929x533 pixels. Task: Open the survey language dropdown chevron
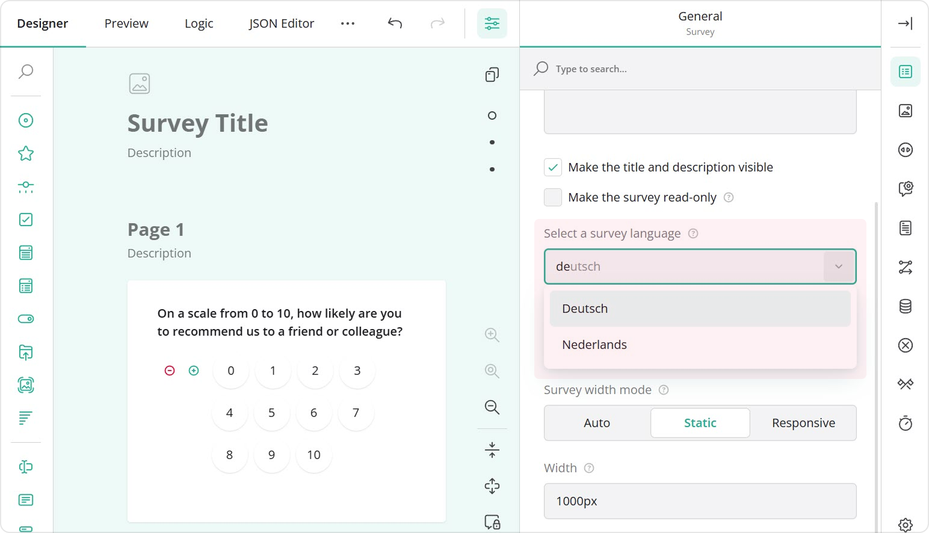838,266
